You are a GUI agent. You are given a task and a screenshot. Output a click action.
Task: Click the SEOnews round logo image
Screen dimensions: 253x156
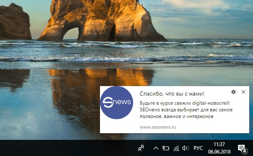(117, 103)
